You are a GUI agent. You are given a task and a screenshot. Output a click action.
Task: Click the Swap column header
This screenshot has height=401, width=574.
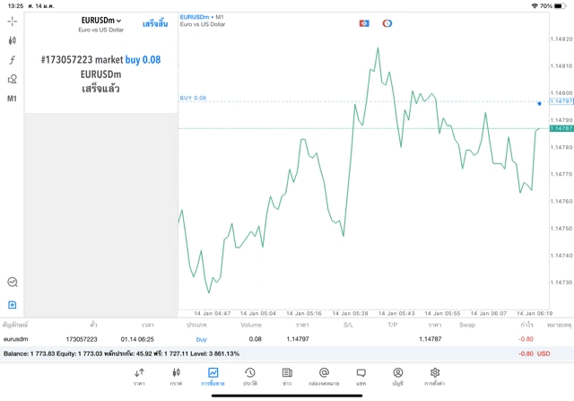(x=467, y=325)
